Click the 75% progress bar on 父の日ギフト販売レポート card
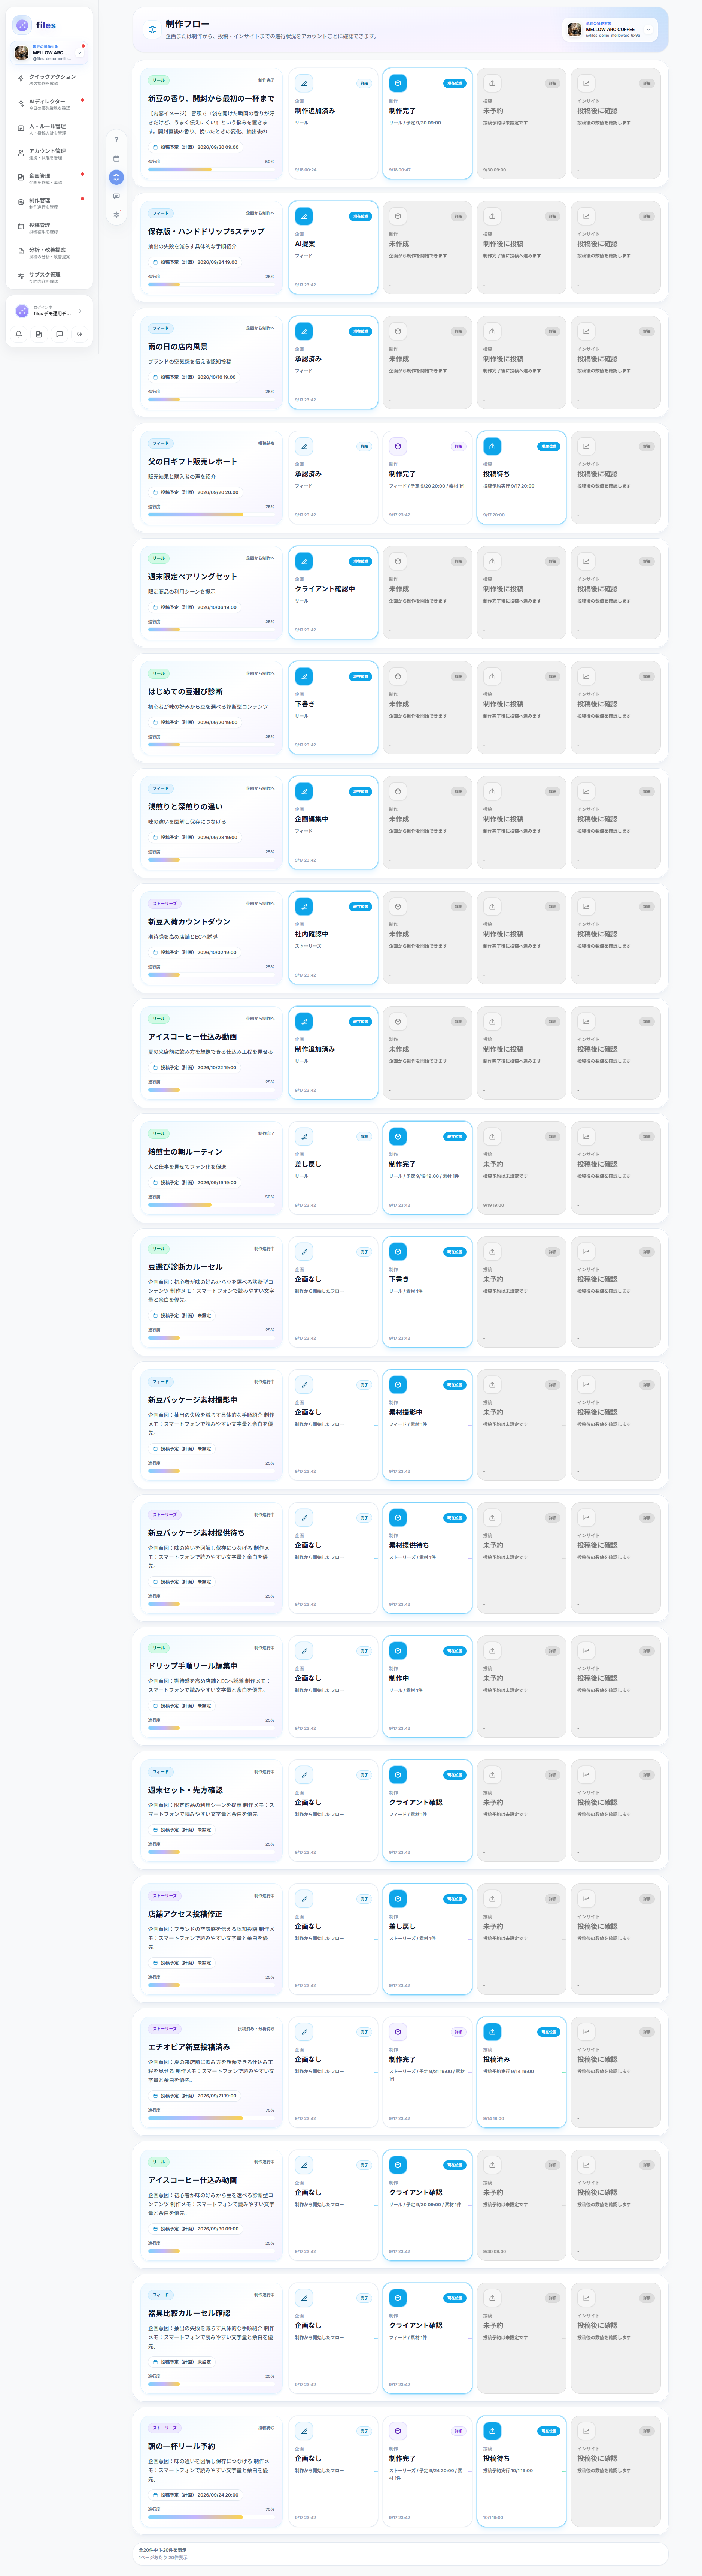The image size is (702, 2576). 212,514
